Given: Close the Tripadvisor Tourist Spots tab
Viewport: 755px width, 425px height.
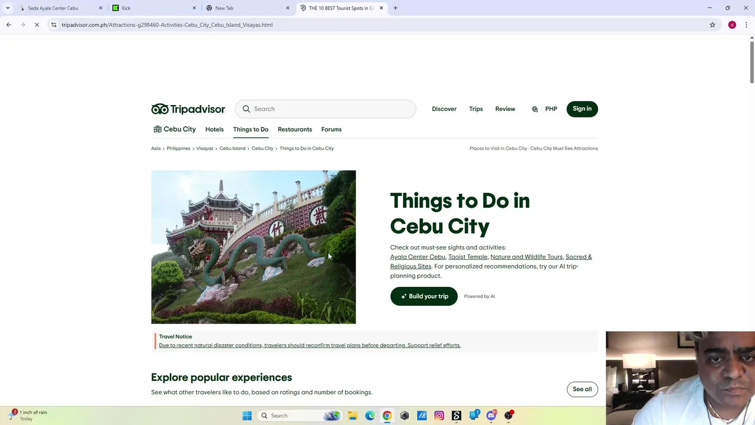Looking at the screenshot, I should [x=382, y=8].
